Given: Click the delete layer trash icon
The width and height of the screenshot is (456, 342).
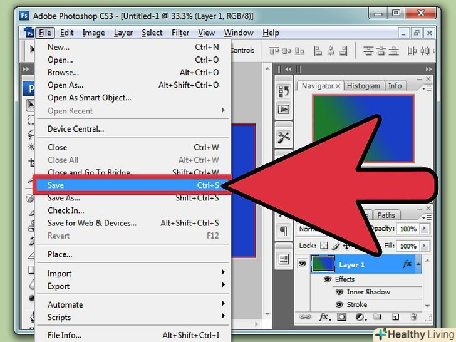Looking at the screenshot, I should 413,317.
